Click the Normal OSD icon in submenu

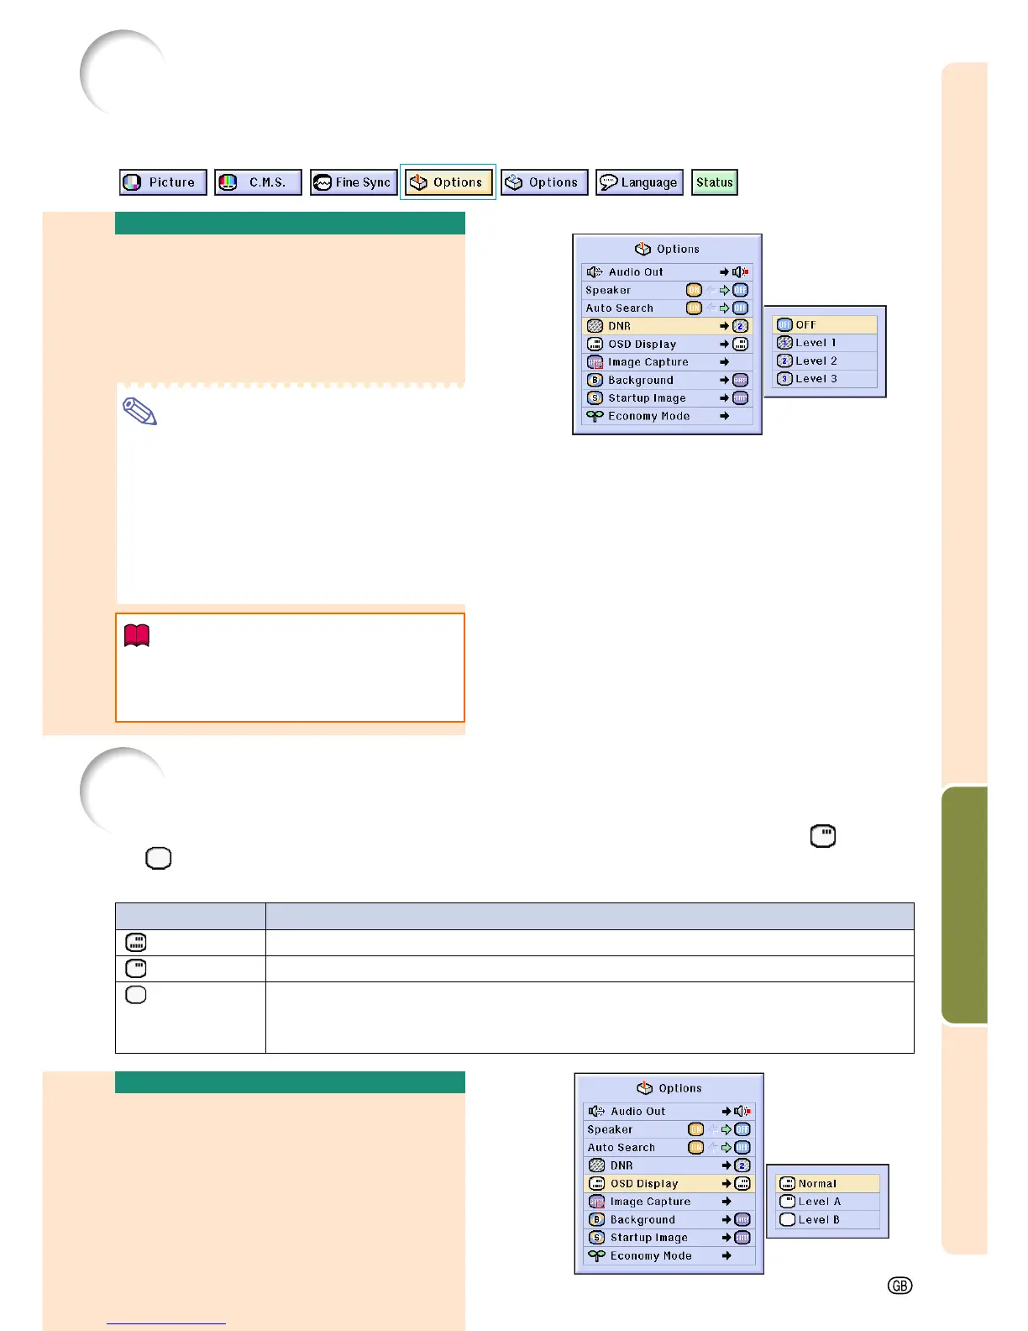pos(787,1183)
